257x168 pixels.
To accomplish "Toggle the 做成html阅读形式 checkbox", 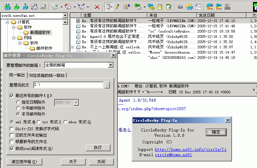I will (12, 149).
